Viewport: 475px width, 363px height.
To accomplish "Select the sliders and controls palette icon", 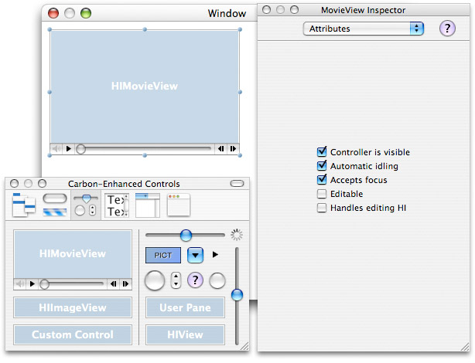I will coord(85,206).
